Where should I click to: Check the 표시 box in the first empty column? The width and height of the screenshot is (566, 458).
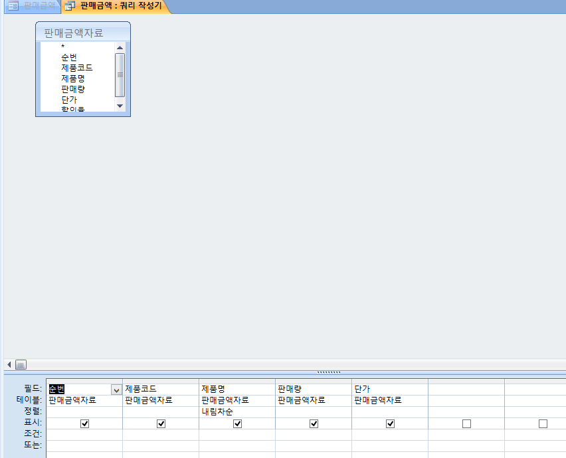click(x=466, y=423)
